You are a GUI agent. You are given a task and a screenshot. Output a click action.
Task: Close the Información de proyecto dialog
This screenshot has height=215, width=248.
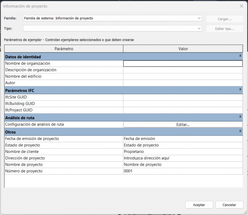pos(241,6)
